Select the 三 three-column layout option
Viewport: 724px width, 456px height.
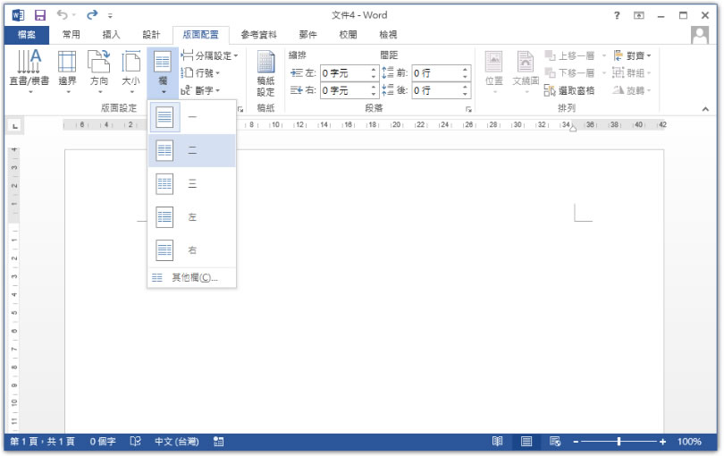coord(191,184)
